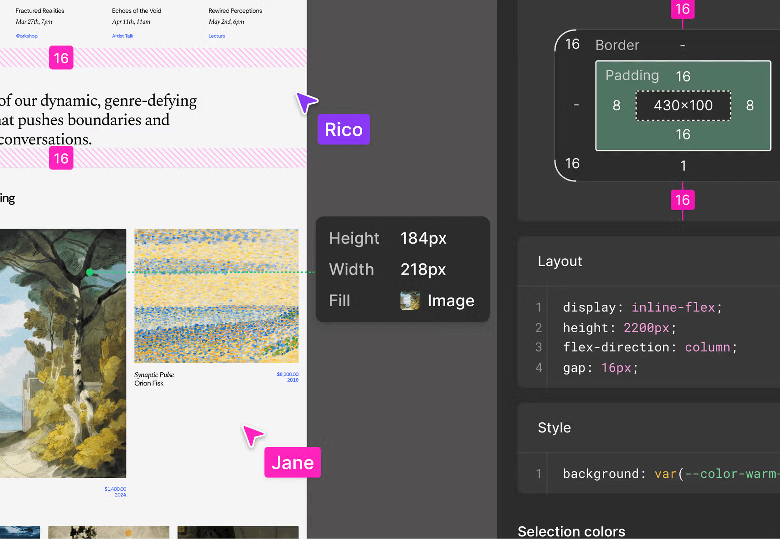Select the Synaptic Pulse painting thumbnail

[216, 296]
